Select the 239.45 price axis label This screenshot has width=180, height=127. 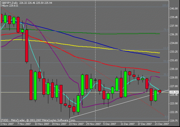point(174,17)
